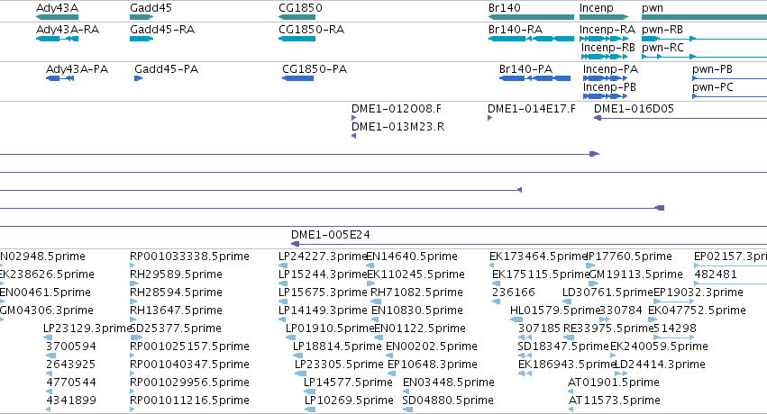Click the LP24227.3prime EST

tap(323, 256)
